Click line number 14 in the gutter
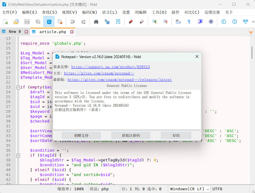This screenshot has width=255, height=193. [x=8, y=43]
